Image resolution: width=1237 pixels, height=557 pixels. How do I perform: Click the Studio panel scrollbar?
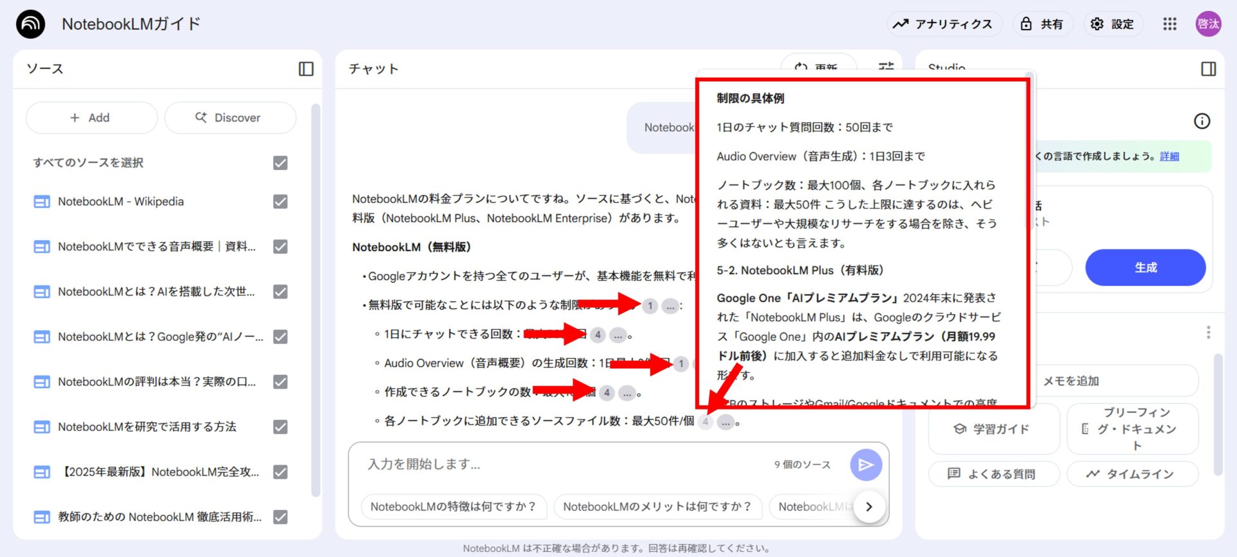coord(1218,415)
